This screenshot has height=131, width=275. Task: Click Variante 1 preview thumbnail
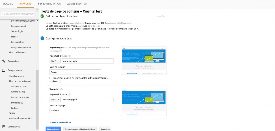pos(144,102)
